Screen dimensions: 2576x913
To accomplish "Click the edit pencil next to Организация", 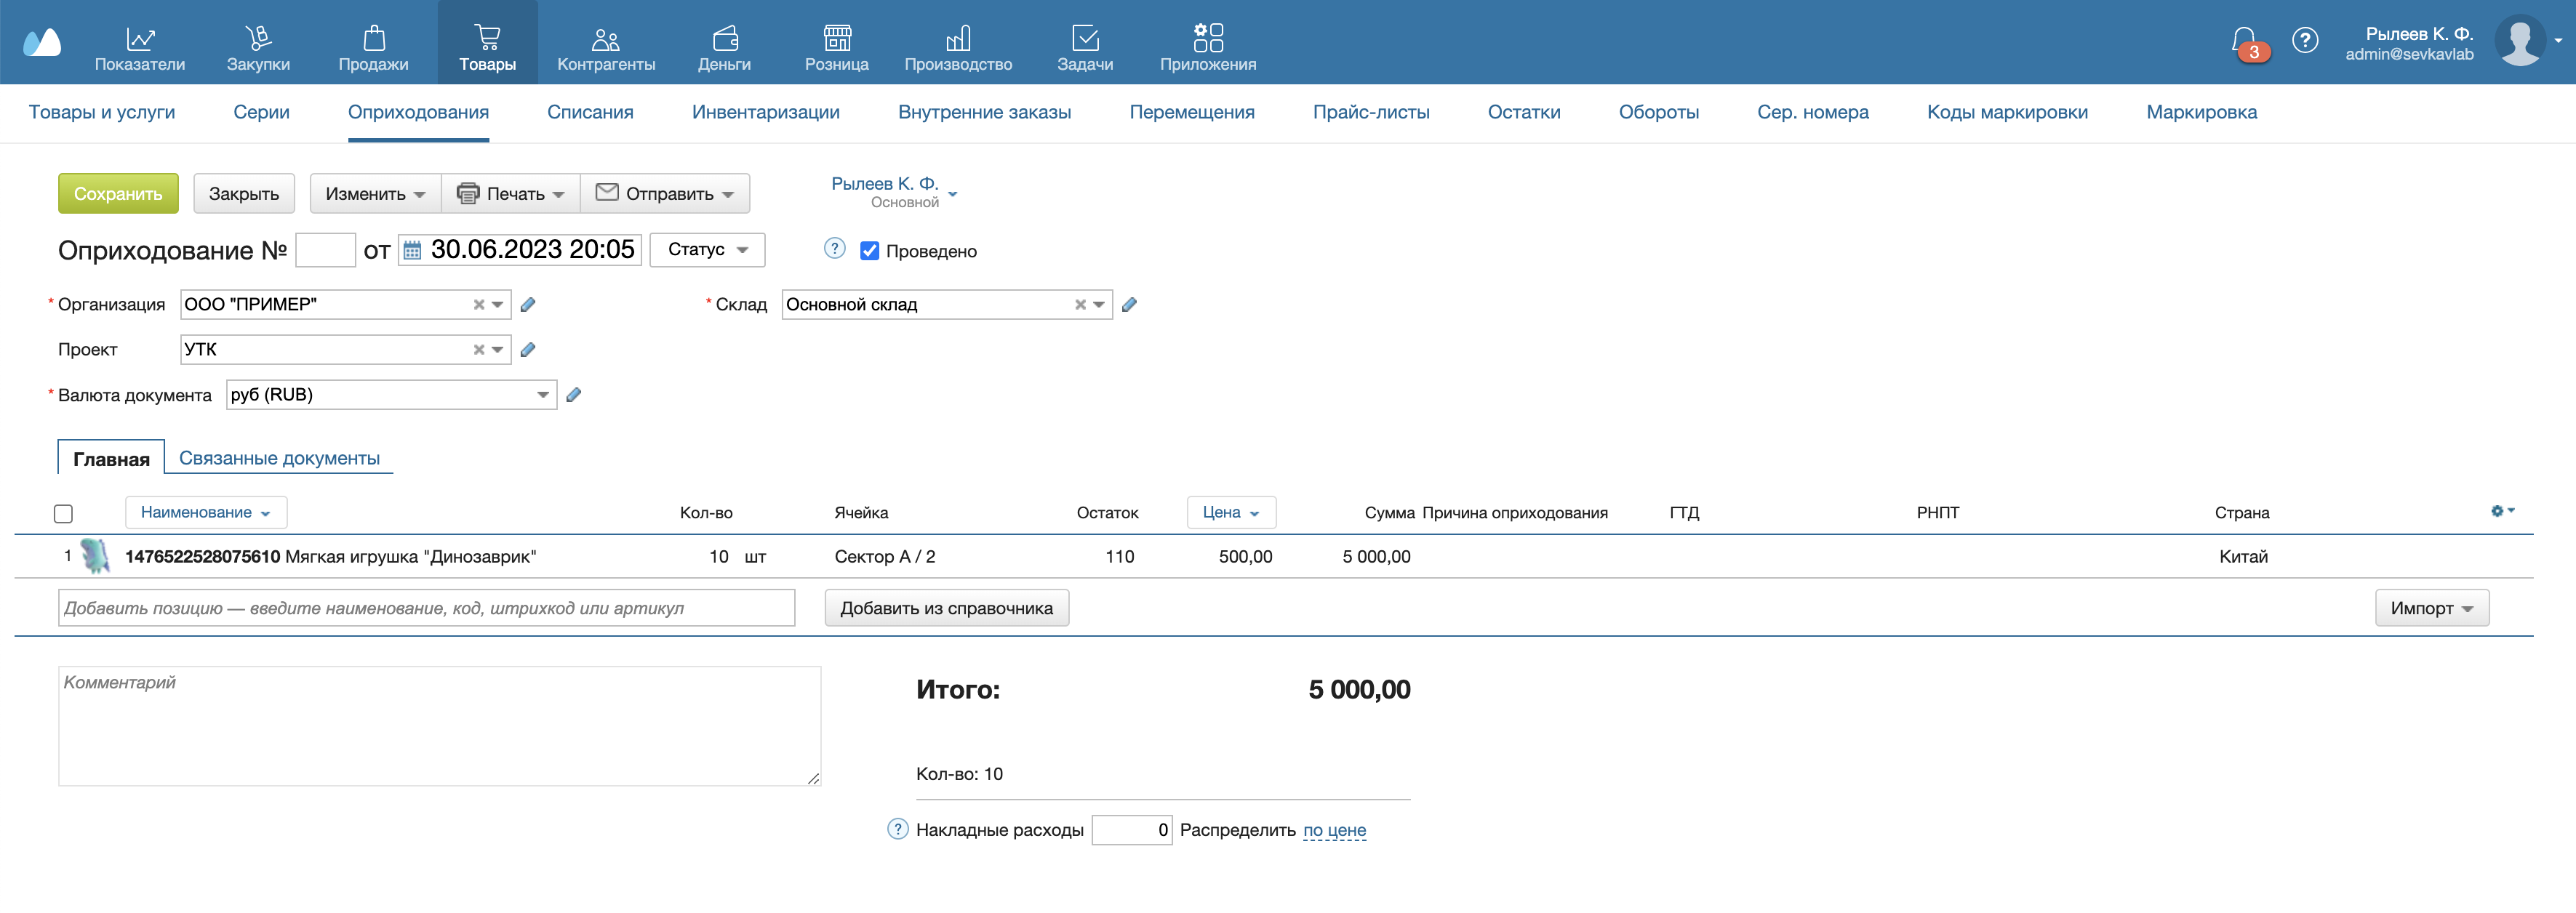I will 528,305.
